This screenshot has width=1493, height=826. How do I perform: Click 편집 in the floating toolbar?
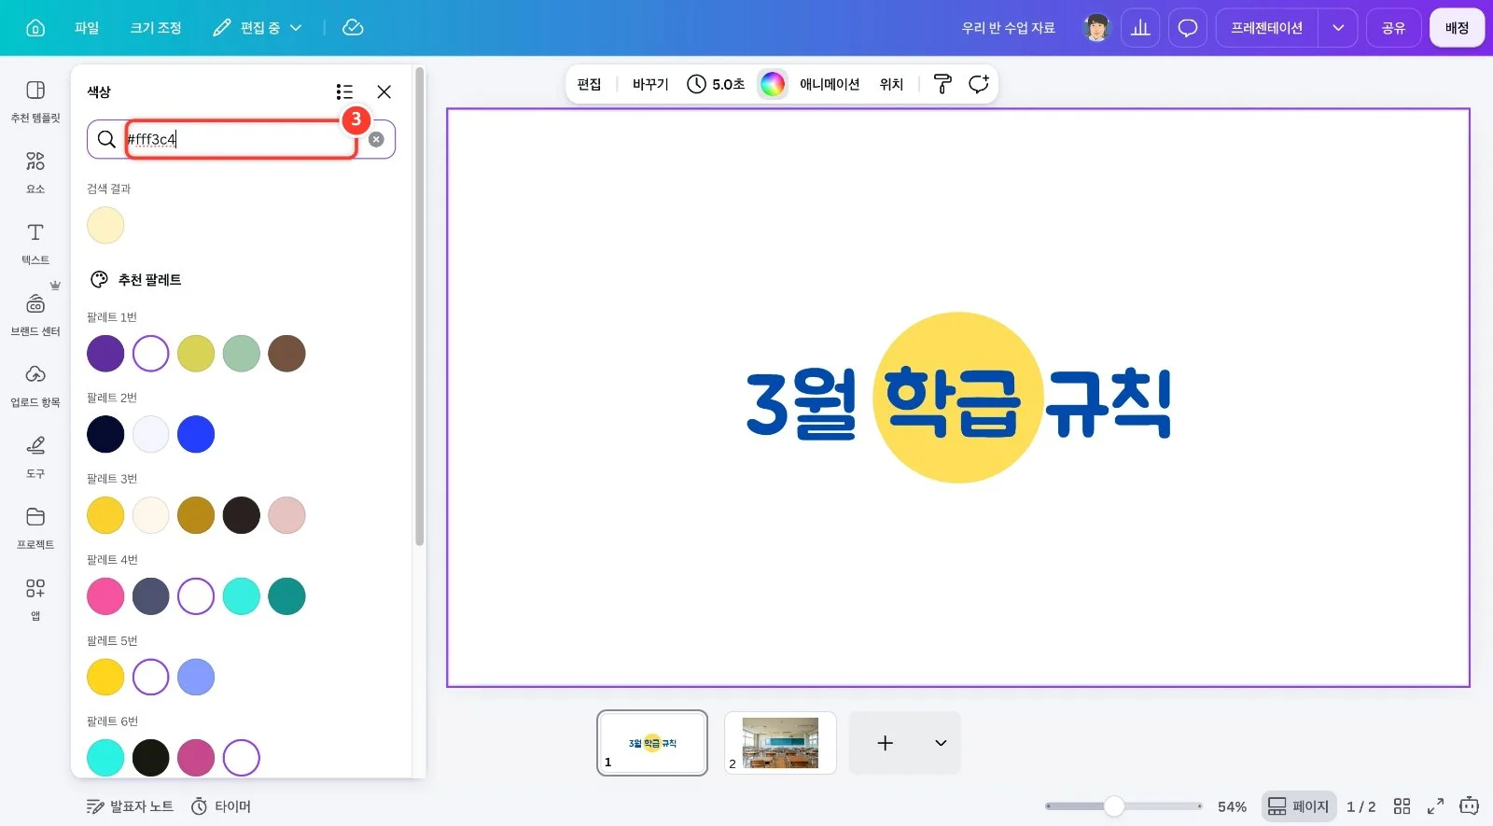(589, 84)
